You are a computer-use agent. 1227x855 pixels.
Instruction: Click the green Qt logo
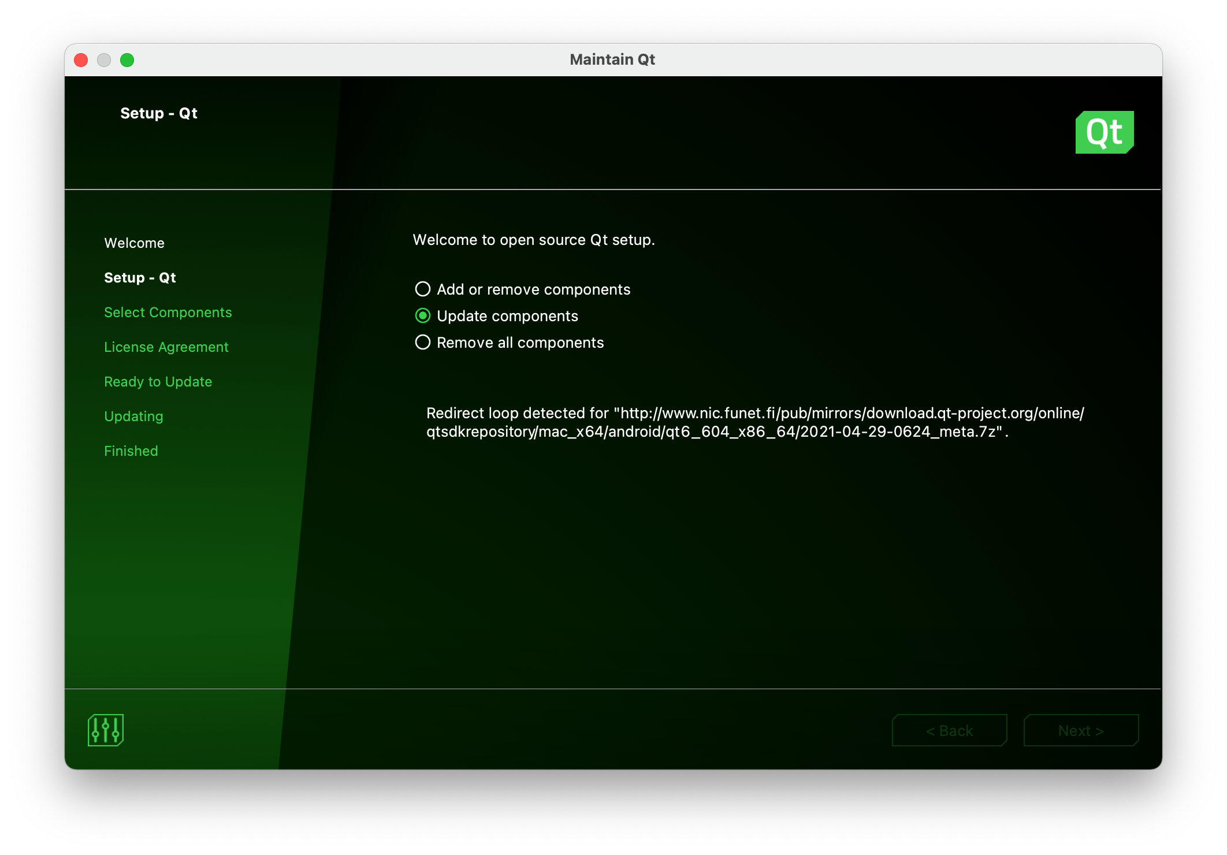(x=1104, y=132)
